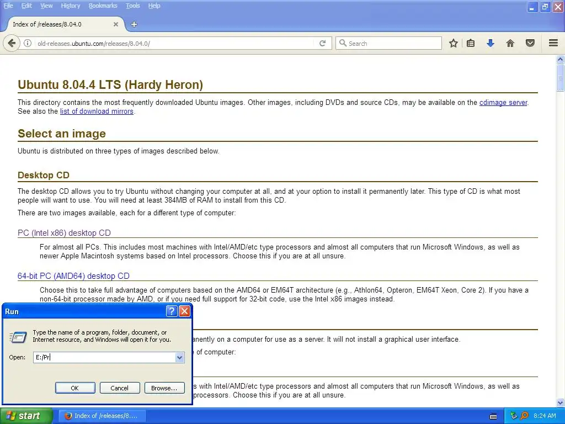565x424 pixels.
Task: Open the Help menu
Action: click(x=154, y=6)
